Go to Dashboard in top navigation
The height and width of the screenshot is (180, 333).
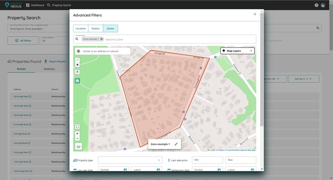(x=35, y=5)
